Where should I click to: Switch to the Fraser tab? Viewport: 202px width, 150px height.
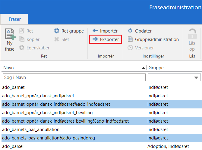[x=14, y=19]
